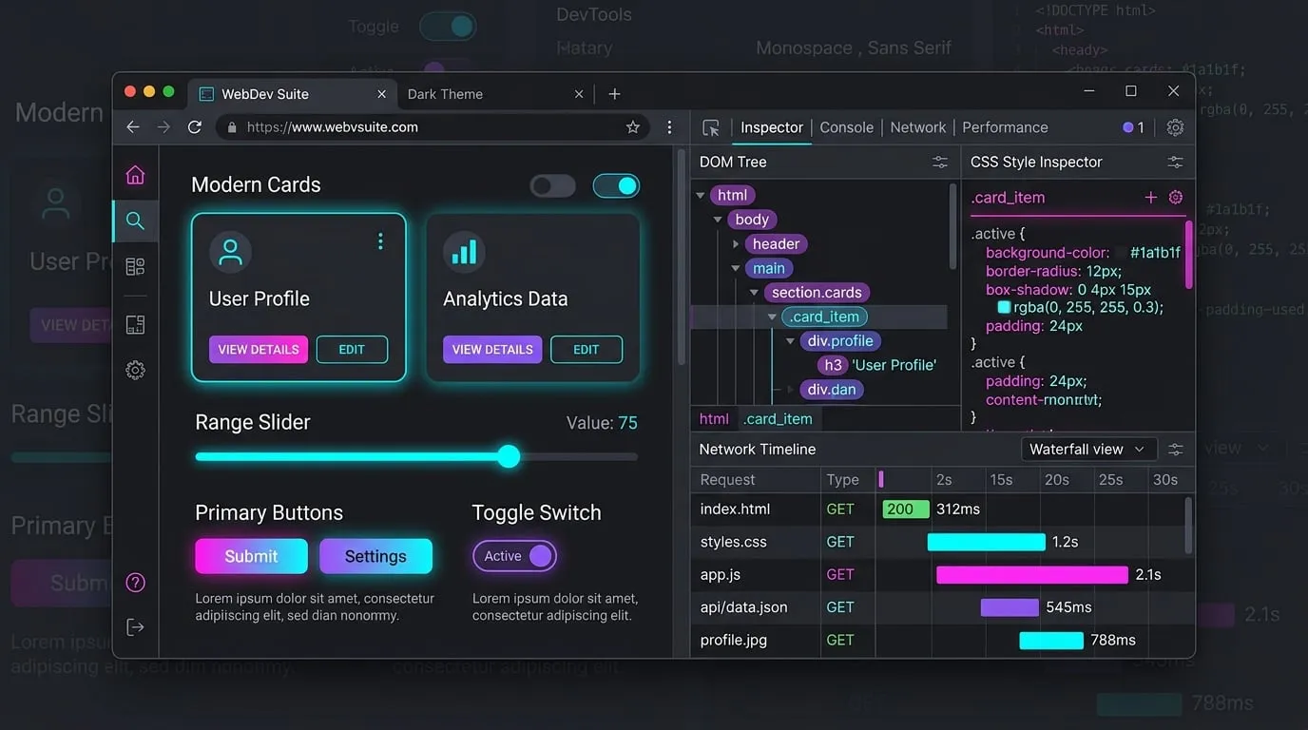Open the User Profile card three-dot menu

click(380, 241)
